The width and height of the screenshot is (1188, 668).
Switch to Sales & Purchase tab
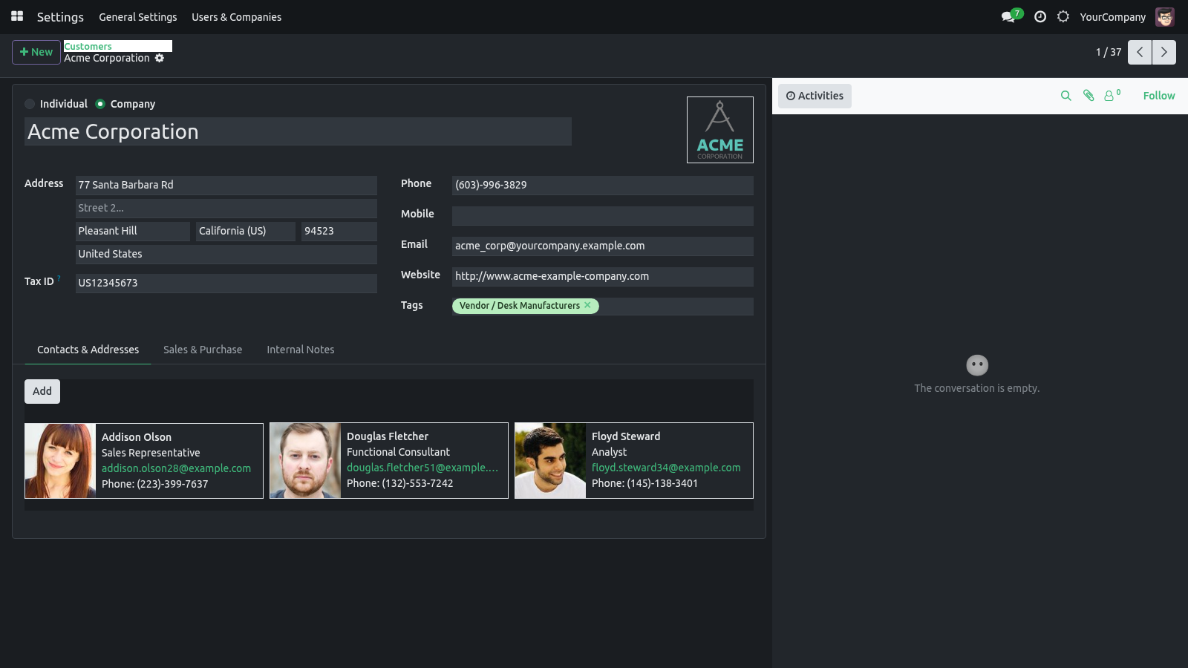click(x=203, y=350)
